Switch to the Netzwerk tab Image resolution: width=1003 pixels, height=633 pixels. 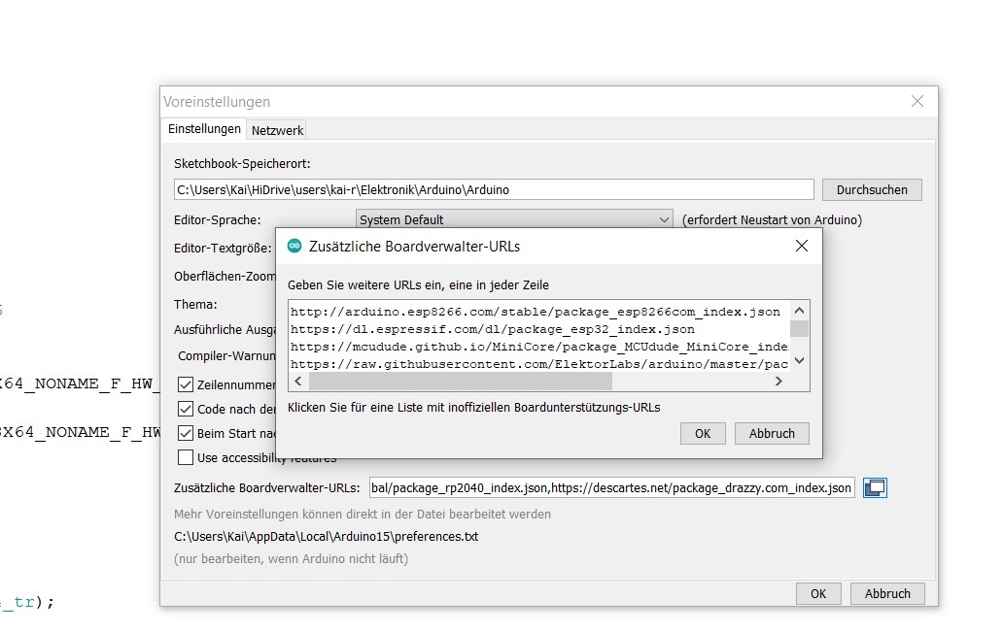point(277,130)
